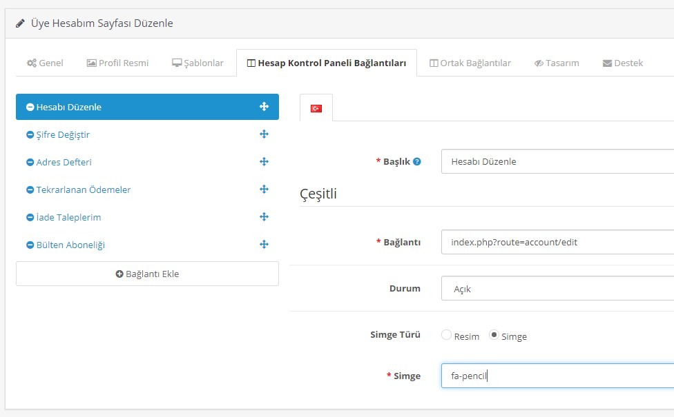Screen dimensions: 674x417
Task: Click the move handle on Hesabı Düzenle row
Action: tap(264, 106)
